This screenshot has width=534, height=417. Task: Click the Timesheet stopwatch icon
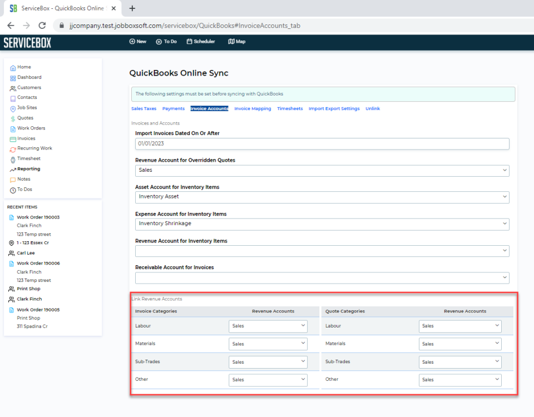(x=13, y=160)
